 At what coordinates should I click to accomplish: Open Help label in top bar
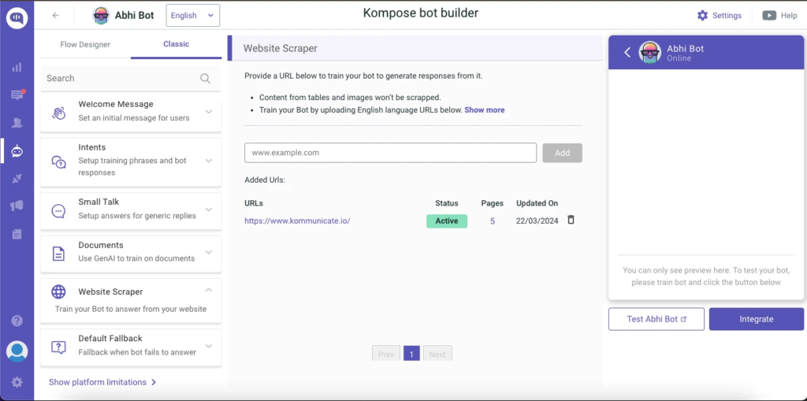pyautogui.click(x=789, y=16)
